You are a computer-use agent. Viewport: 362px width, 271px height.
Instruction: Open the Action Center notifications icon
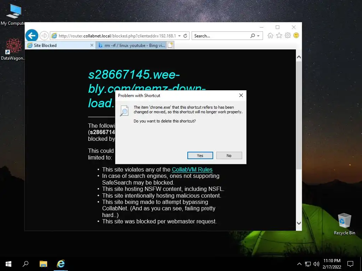[x=350, y=264]
